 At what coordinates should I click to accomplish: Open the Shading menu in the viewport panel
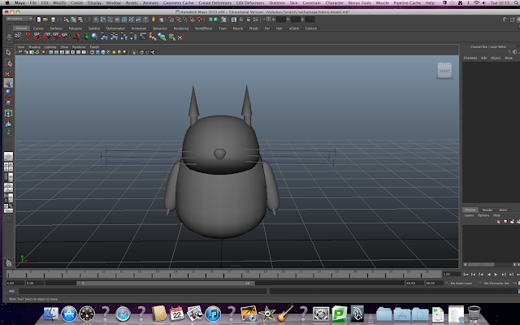pyautogui.click(x=34, y=47)
